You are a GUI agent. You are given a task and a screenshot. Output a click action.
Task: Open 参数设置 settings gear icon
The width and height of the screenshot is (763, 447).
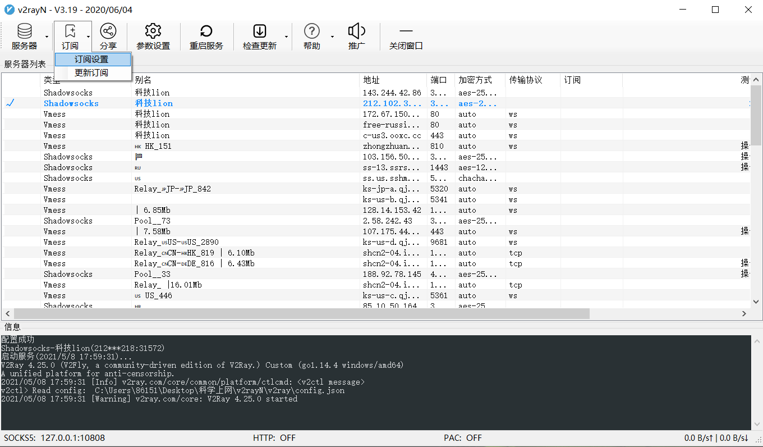tap(153, 37)
